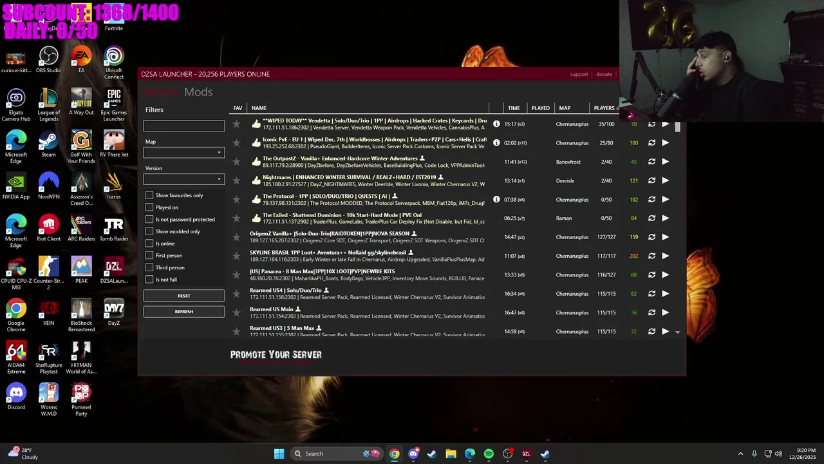Viewport: 824px width, 464px height.
Task: Open OBS Studio desktop icon
Action: (x=49, y=60)
